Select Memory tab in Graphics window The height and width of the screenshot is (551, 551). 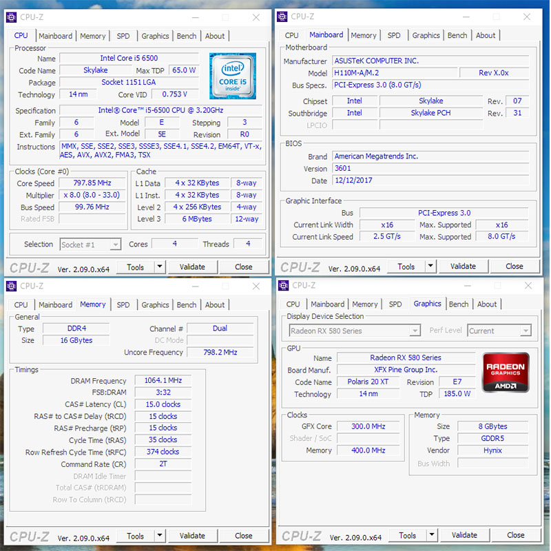(365, 304)
